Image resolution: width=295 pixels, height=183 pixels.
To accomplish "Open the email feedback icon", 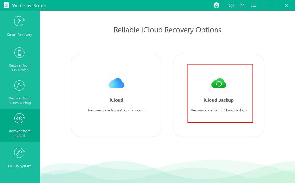I will tap(242, 5).
